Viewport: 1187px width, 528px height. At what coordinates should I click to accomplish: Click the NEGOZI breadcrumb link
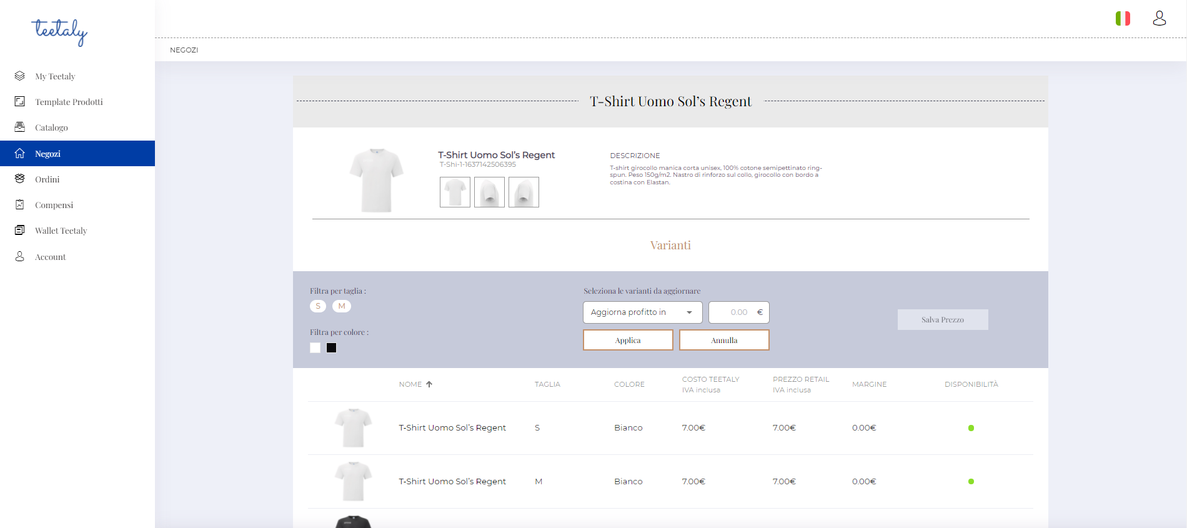pos(184,50)
